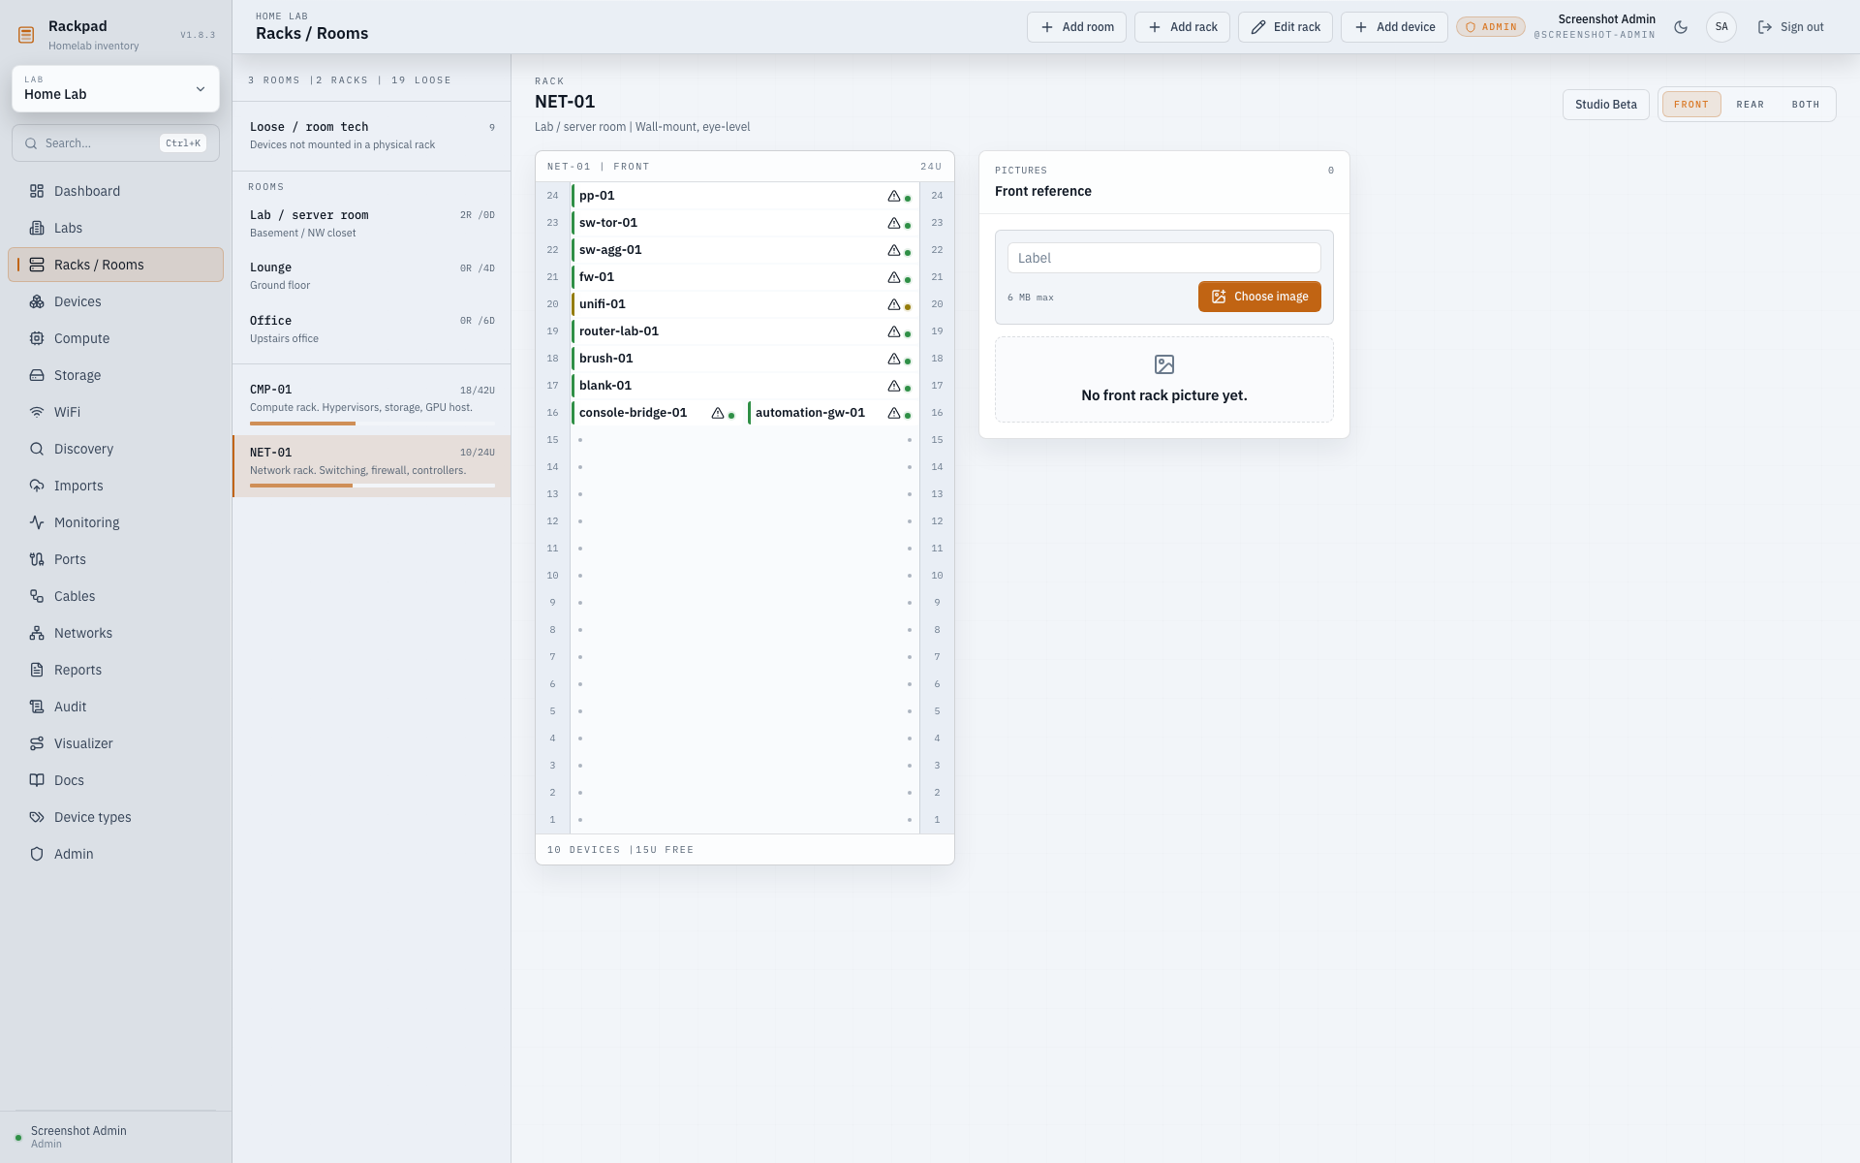Open Visualizer page
1860x1163 pixels.
point(115,743)
